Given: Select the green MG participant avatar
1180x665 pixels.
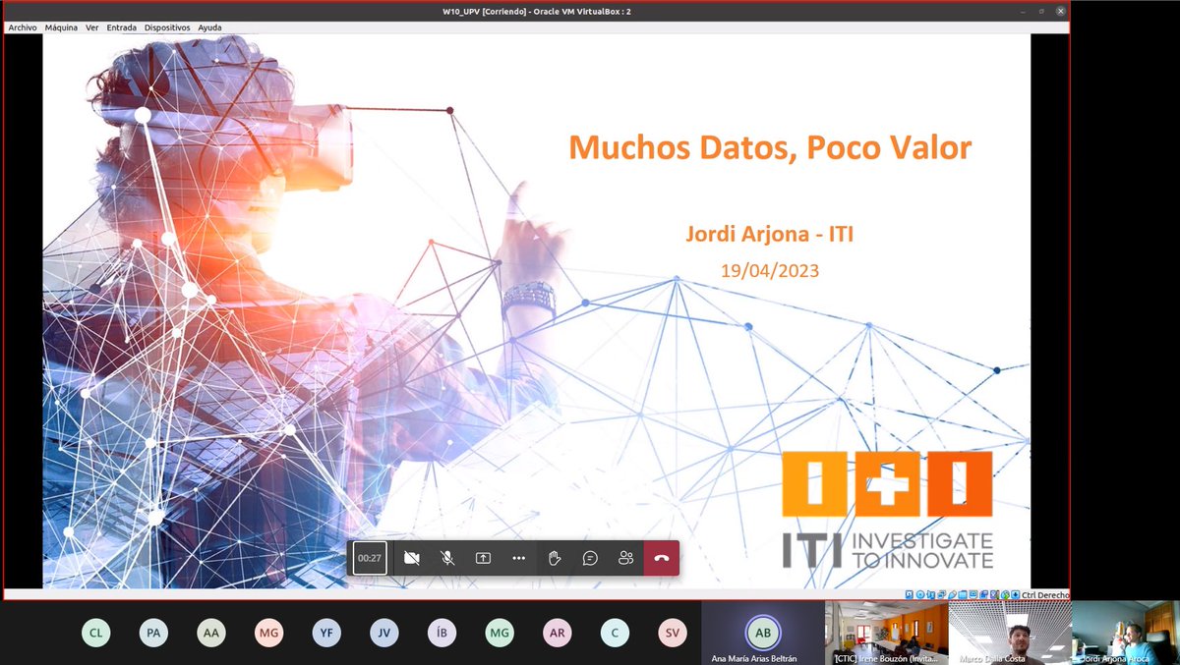Looking at the screenshot, I should (500, 634).
